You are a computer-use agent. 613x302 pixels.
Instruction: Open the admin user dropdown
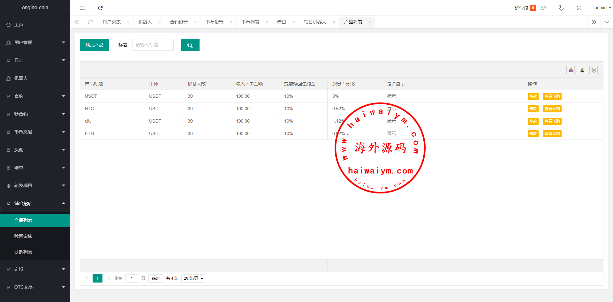coord(602,8)
